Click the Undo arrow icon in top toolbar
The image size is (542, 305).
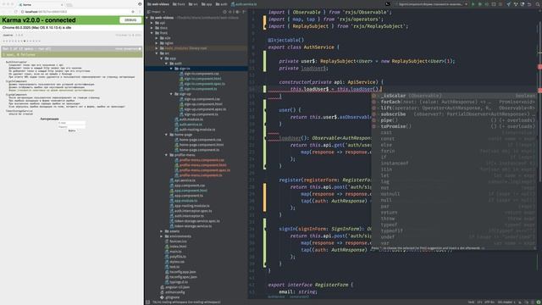point(529,4)
